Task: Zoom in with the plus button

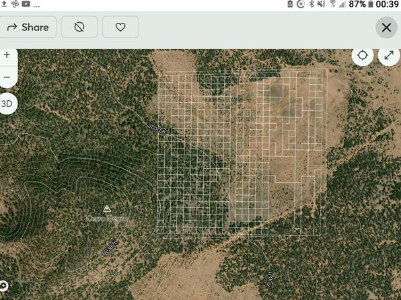Action: [7, 54]
